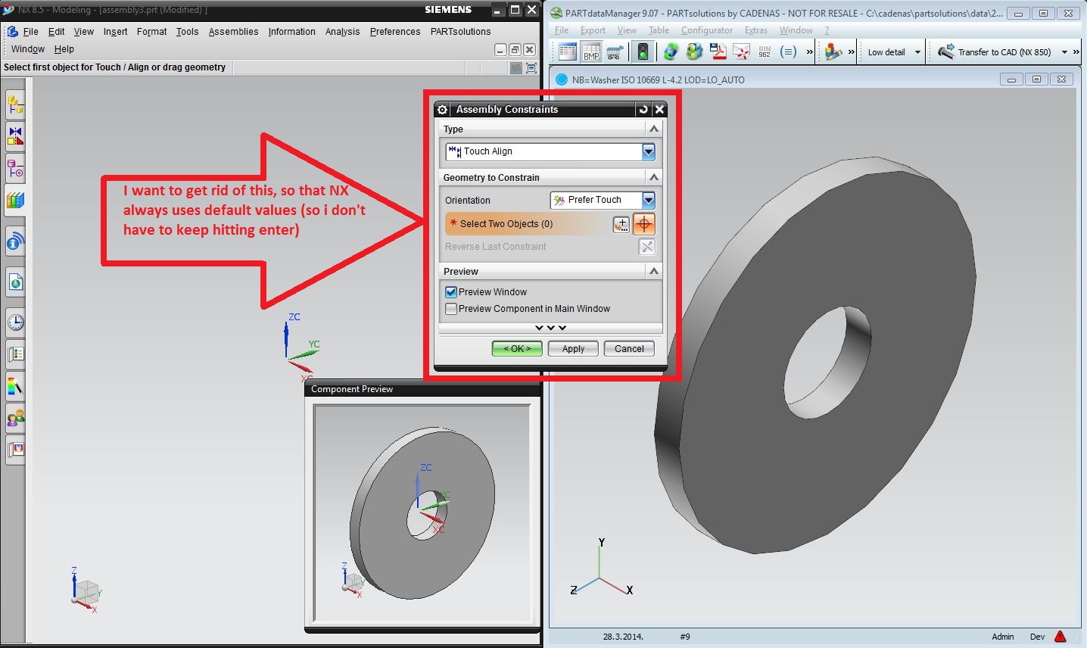Open NX Assemblies menu

coord(233,32)
